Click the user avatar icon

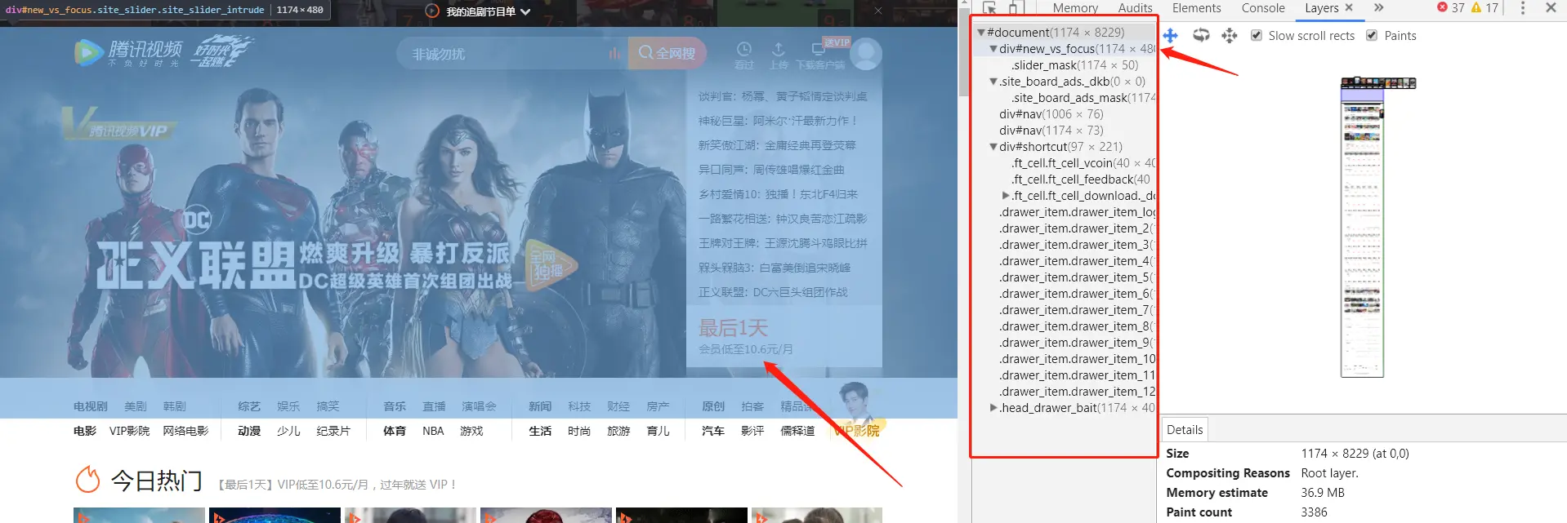point(866,54)
